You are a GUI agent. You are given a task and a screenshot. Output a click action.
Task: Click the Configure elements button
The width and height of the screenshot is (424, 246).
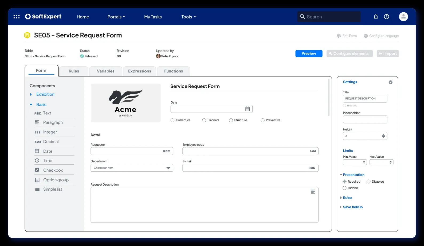tap(350, 53)
